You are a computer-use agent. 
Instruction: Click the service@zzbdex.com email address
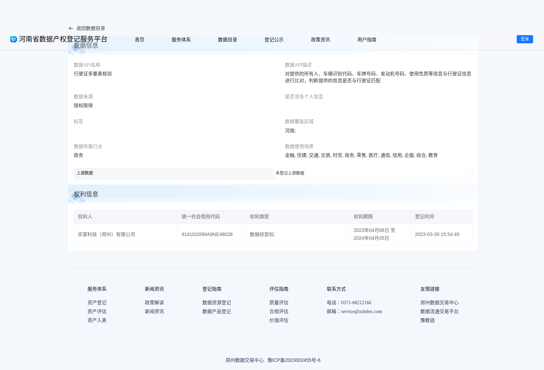361,311
